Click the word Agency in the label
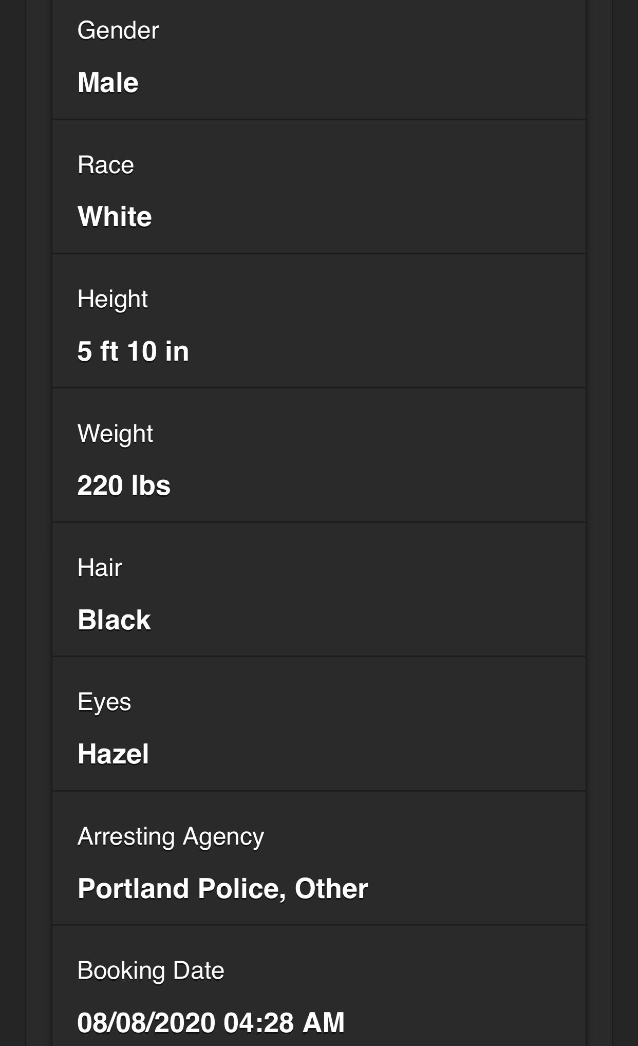 pyautogui.click(x=223, y=836)
